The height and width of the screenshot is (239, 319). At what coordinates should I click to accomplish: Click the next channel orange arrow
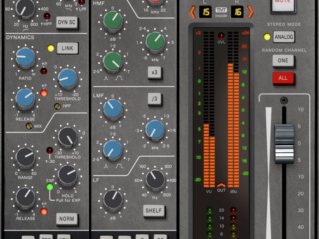[250, 12]
